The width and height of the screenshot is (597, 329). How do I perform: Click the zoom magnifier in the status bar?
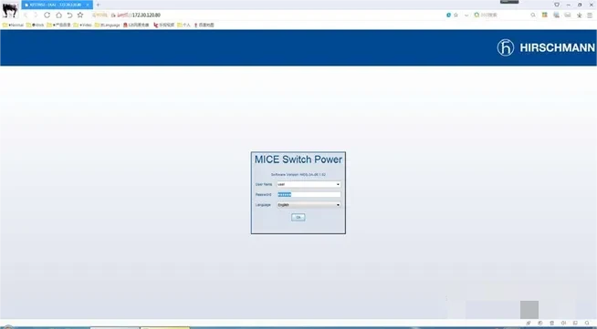tap(587, 323)
